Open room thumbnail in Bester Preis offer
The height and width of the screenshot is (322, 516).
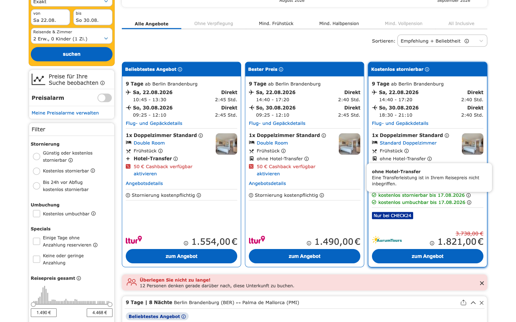click(x=349, y=144)
